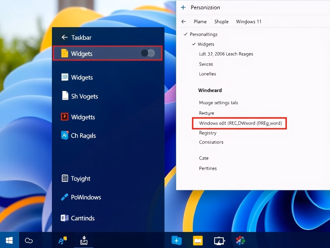
Task: Click the red icon beside Widgetts
Action: tap(64, 116)
